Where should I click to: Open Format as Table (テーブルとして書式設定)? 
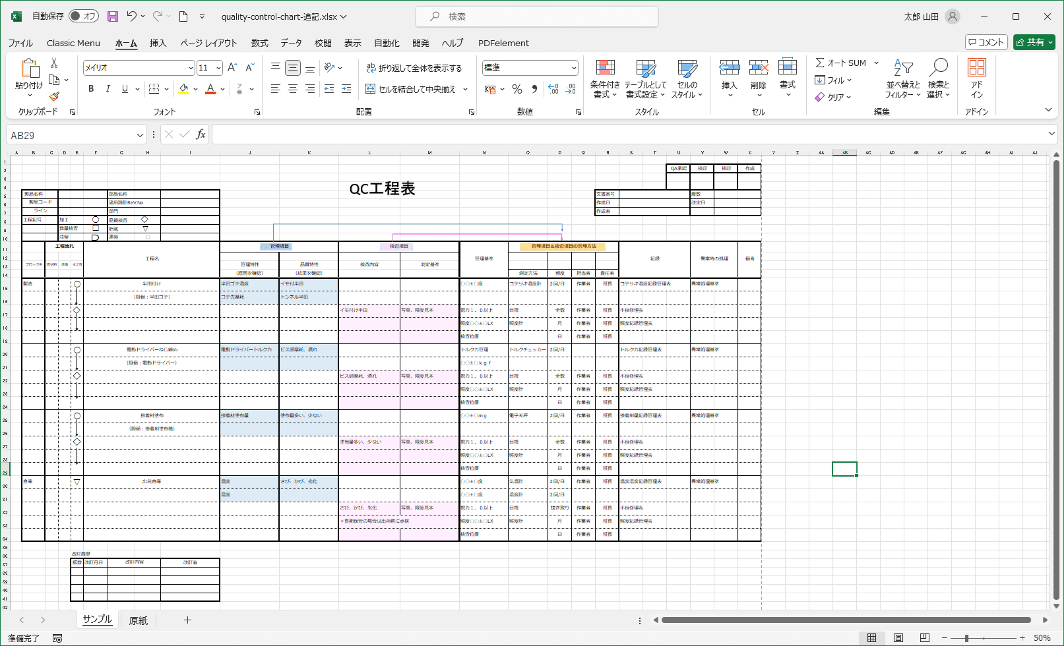[x=646, y=79]
